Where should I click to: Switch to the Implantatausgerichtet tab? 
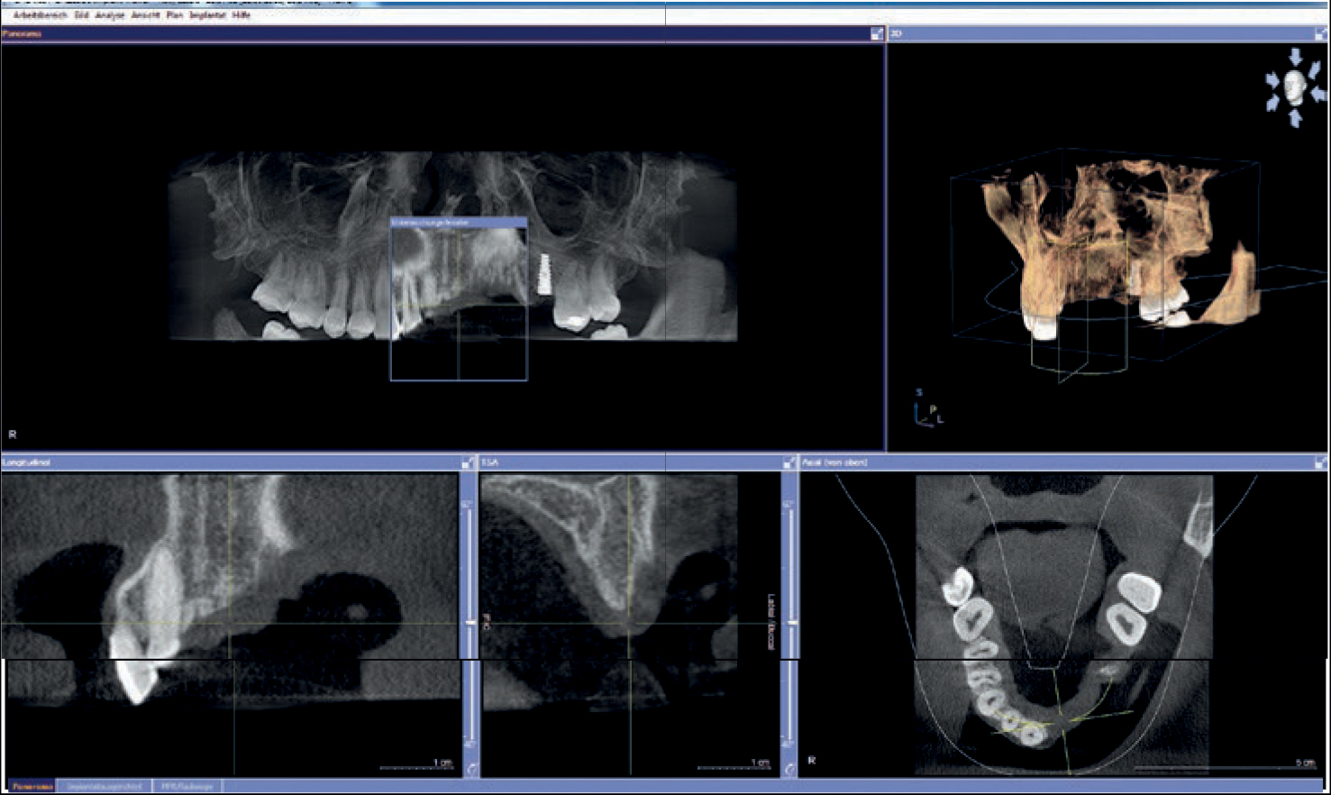(105, 786)
